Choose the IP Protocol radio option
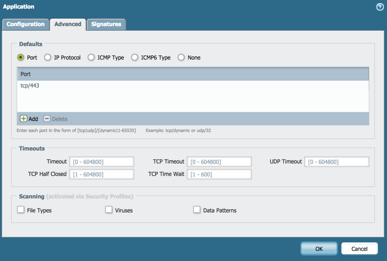 coord(48,57)
